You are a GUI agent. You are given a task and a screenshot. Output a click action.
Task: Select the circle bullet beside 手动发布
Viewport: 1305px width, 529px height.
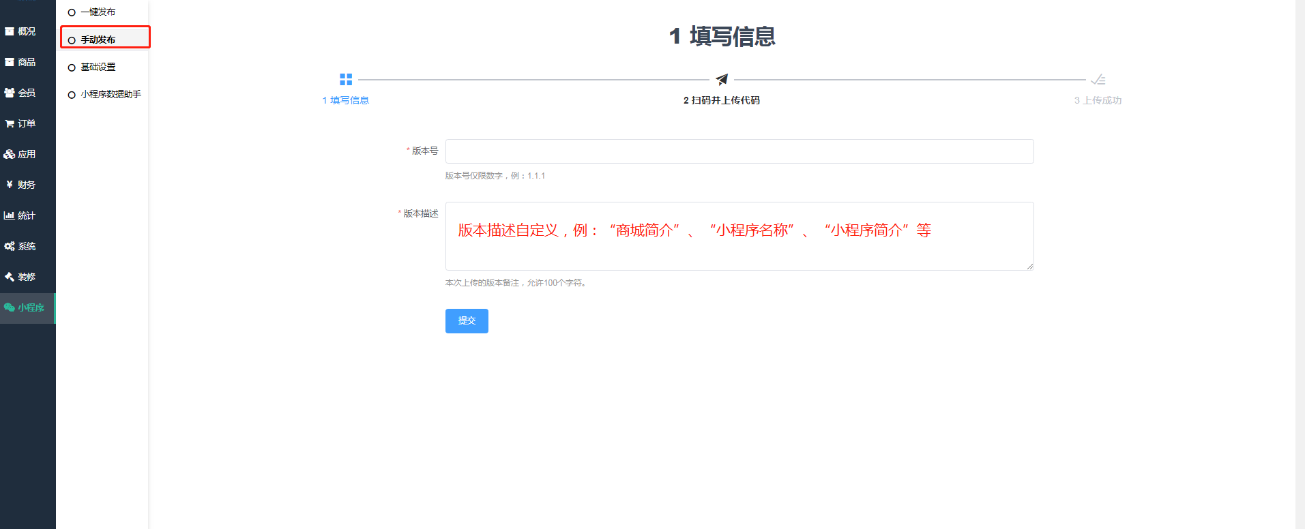pos(72,40)
